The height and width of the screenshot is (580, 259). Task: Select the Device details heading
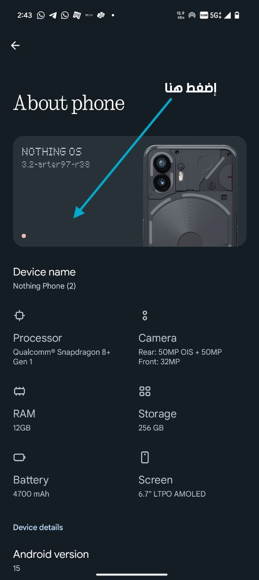pyautogui.click(x=38, y=527)
